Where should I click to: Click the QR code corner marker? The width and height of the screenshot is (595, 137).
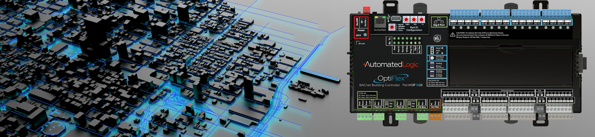point(357,42)
